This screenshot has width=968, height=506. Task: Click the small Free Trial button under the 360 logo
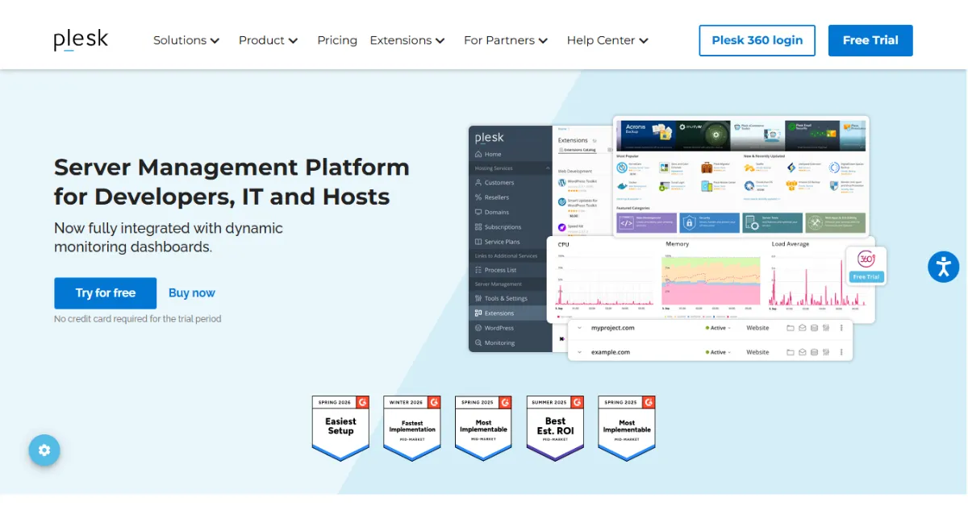tap(866, 276)
